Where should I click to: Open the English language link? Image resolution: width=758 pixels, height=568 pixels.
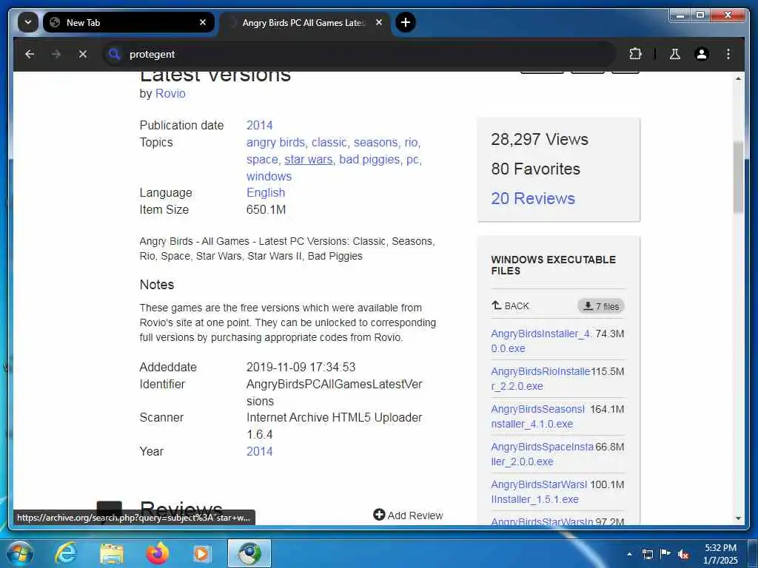tap(266, 193)
